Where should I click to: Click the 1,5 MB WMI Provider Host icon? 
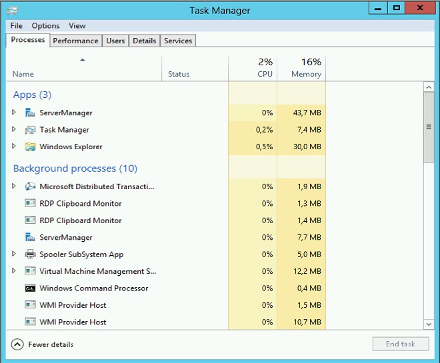[x=30, y=305]
